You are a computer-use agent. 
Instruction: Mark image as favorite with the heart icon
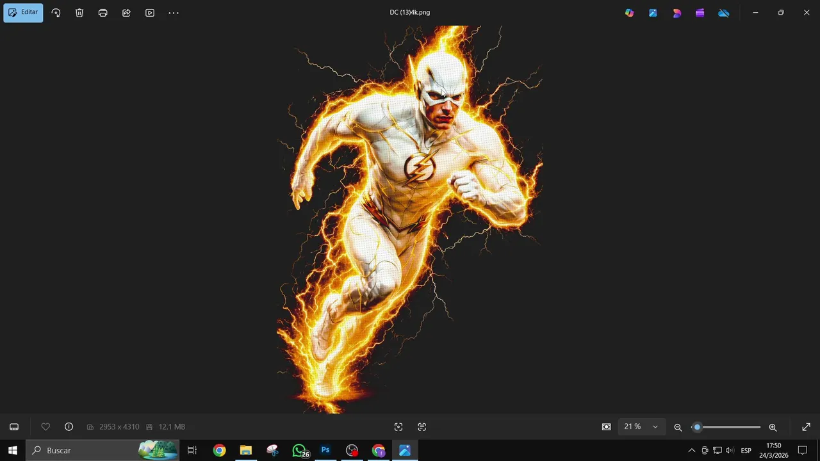(x=45, y=427)
